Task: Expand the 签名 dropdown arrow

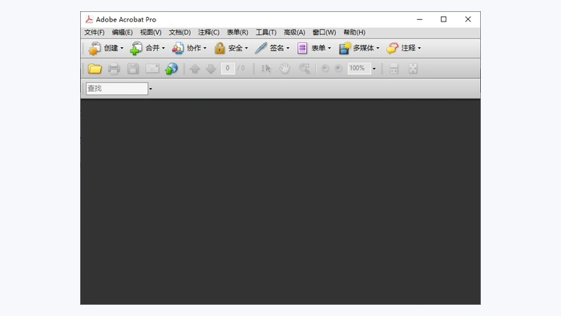Action: 288,48
